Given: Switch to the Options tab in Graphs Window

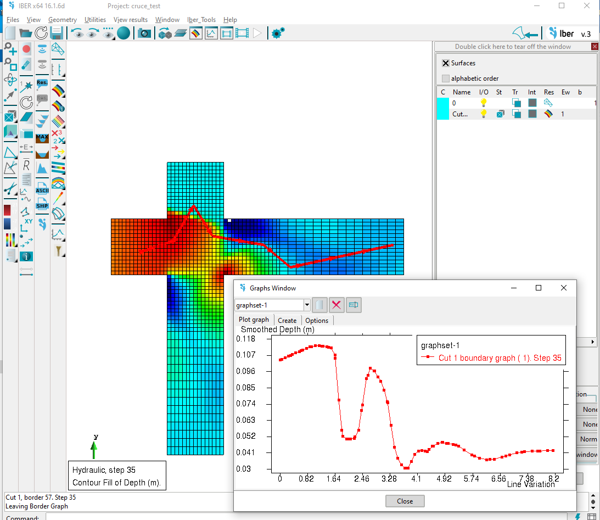Looking at the screenshot, I should click(317, 320).
